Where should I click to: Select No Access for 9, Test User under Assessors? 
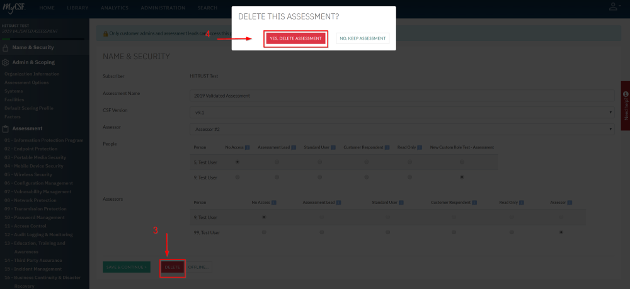pyautogui.click(x=264, y=217)
